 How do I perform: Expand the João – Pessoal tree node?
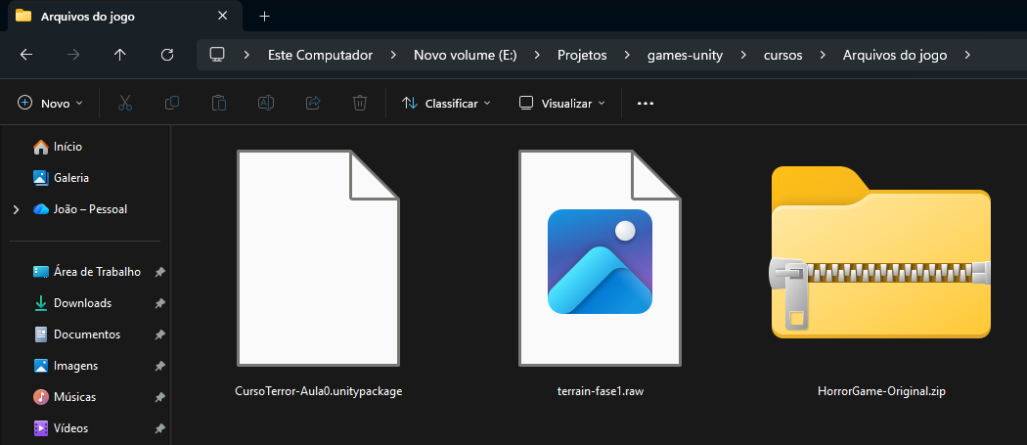pos(17,209)
